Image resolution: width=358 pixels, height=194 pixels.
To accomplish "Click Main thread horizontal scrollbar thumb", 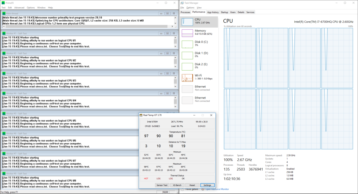I will pyautogui.click(x=87, y=27).
